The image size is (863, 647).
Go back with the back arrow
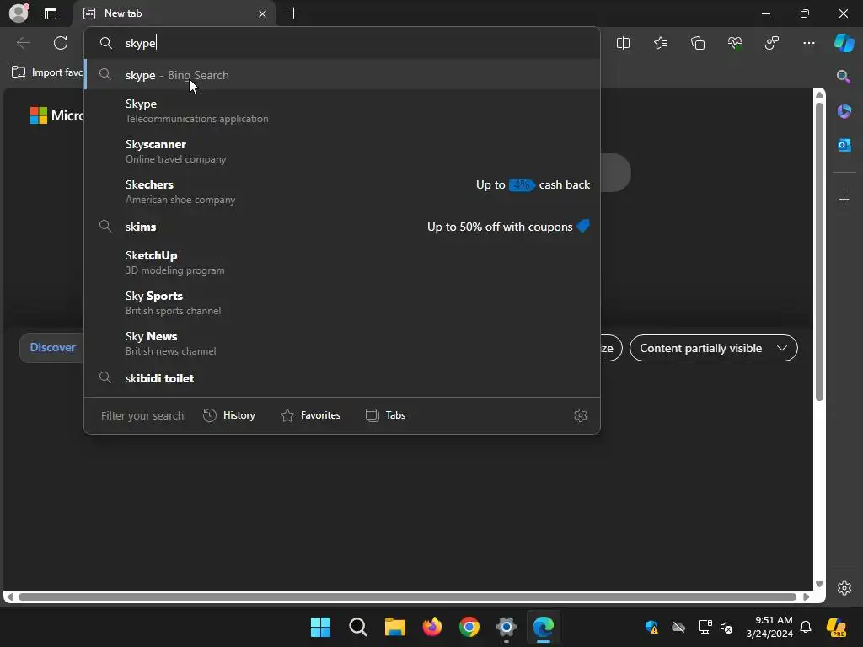pyautogui.click(x=23, y=43)
